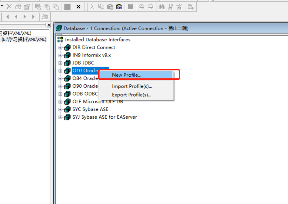Click the printer icon on the second toolbar row
The height and width of the screenshot is (204, 288).
pos(44,16)
